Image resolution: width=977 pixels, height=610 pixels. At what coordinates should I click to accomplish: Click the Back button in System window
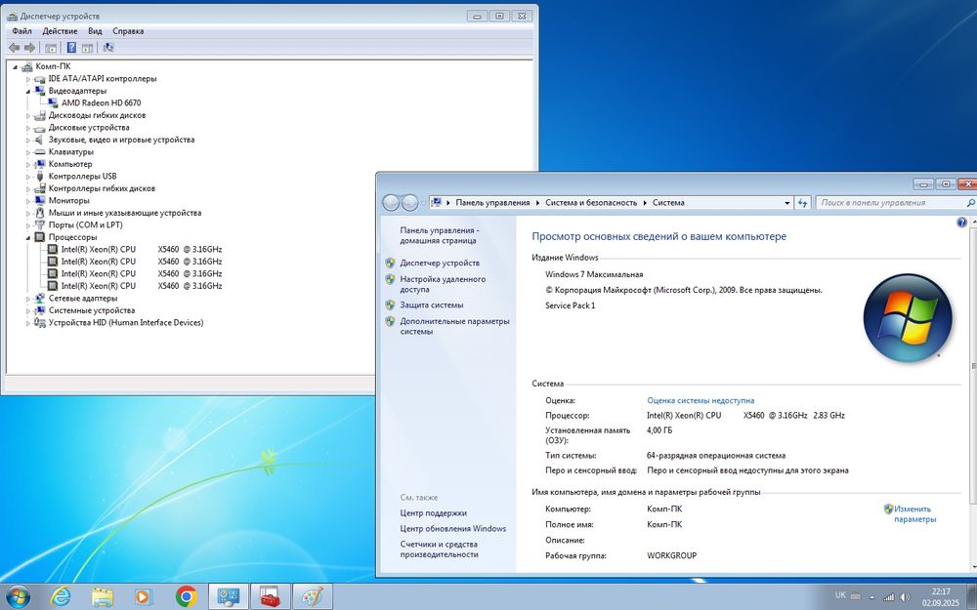click(x=391, y=202)
